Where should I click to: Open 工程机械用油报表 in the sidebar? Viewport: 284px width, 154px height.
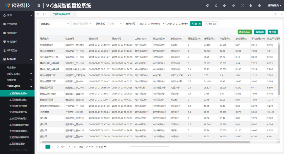(x=17, y=100)
